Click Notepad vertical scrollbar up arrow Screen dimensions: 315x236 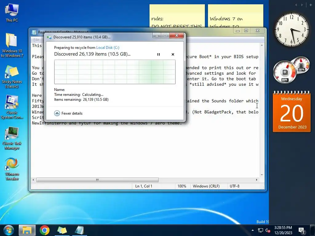point(262,45)
